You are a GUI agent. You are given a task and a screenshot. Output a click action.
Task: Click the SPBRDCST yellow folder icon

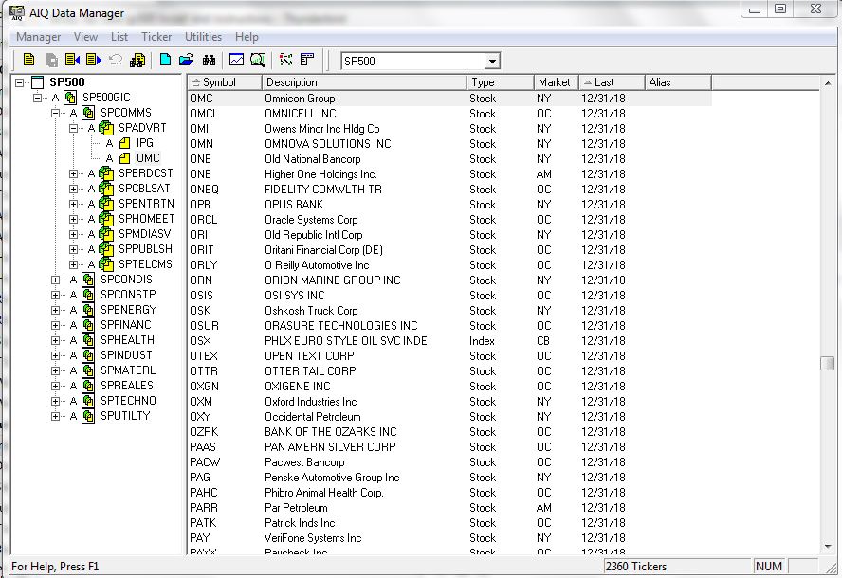tap(106, 174)
